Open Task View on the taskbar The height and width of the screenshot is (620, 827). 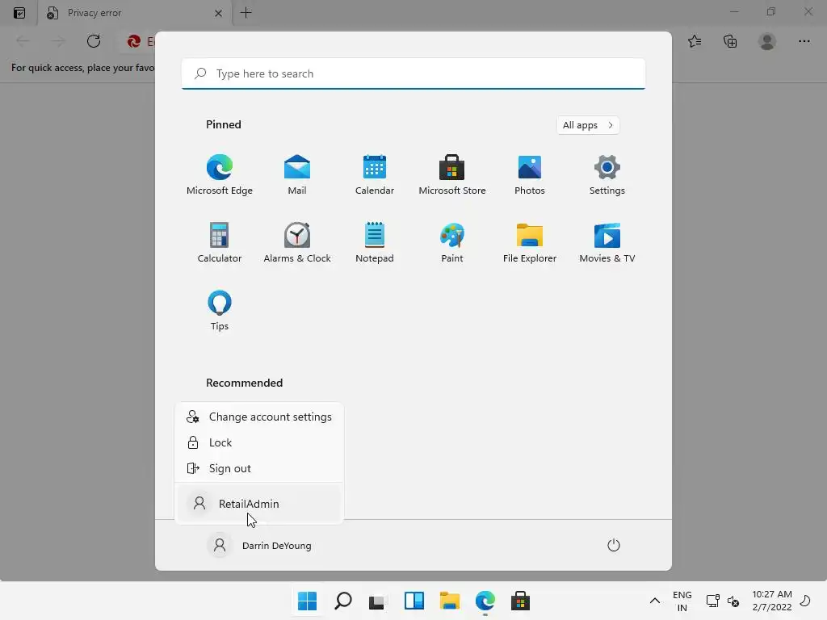378,601
